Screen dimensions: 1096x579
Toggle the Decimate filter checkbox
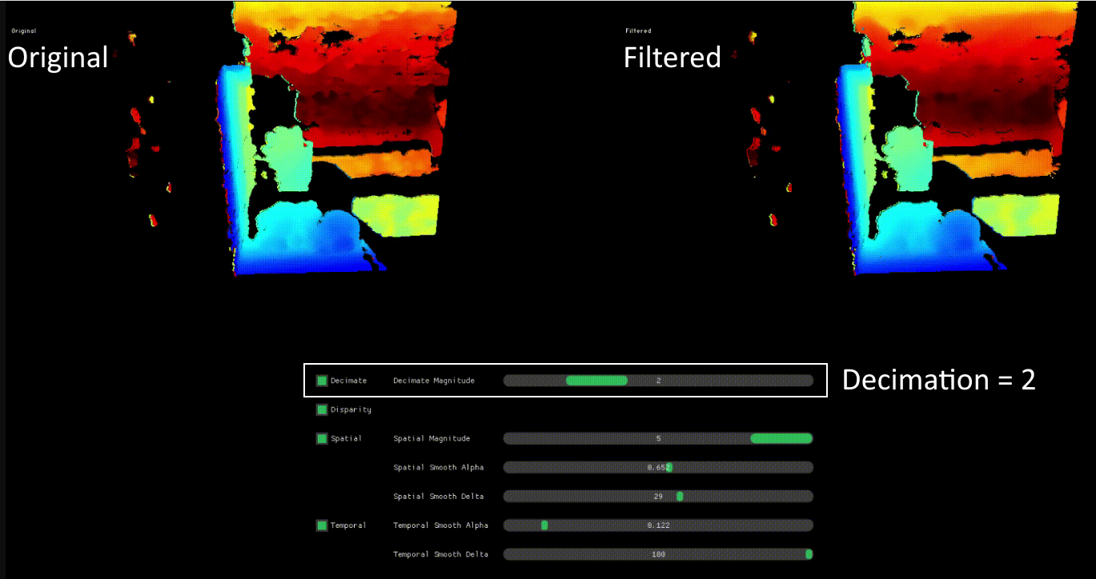coord(322,381)
